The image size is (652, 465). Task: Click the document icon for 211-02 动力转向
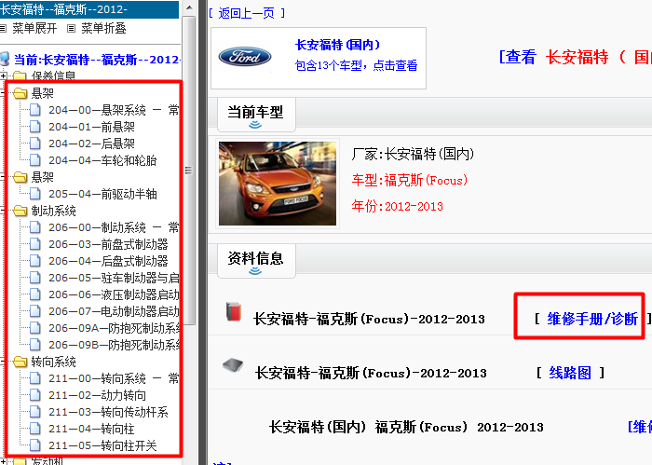point(35,395)
